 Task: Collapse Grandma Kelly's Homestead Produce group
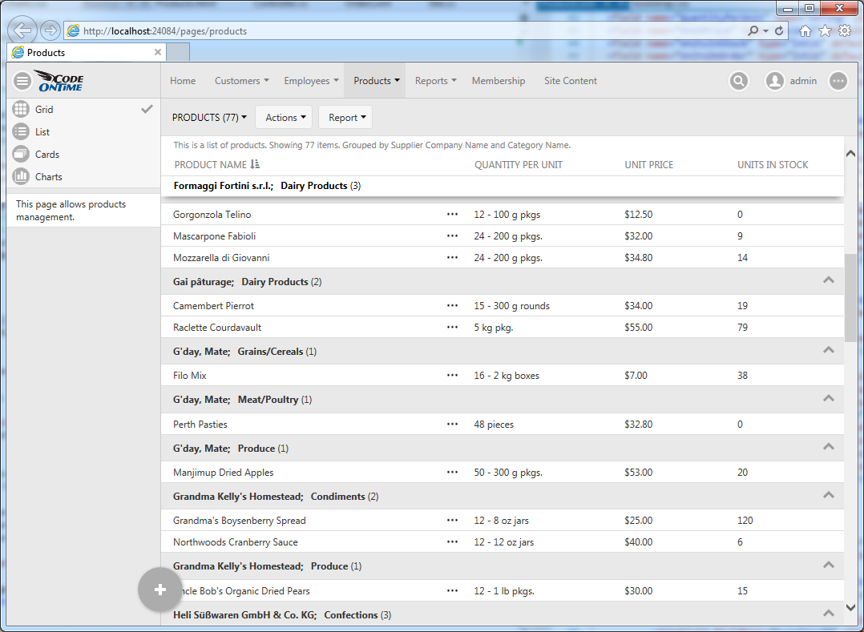click(x=828, y=566)
